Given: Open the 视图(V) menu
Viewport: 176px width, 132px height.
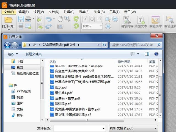Looking at the screenshot, I should click(38, 12).
